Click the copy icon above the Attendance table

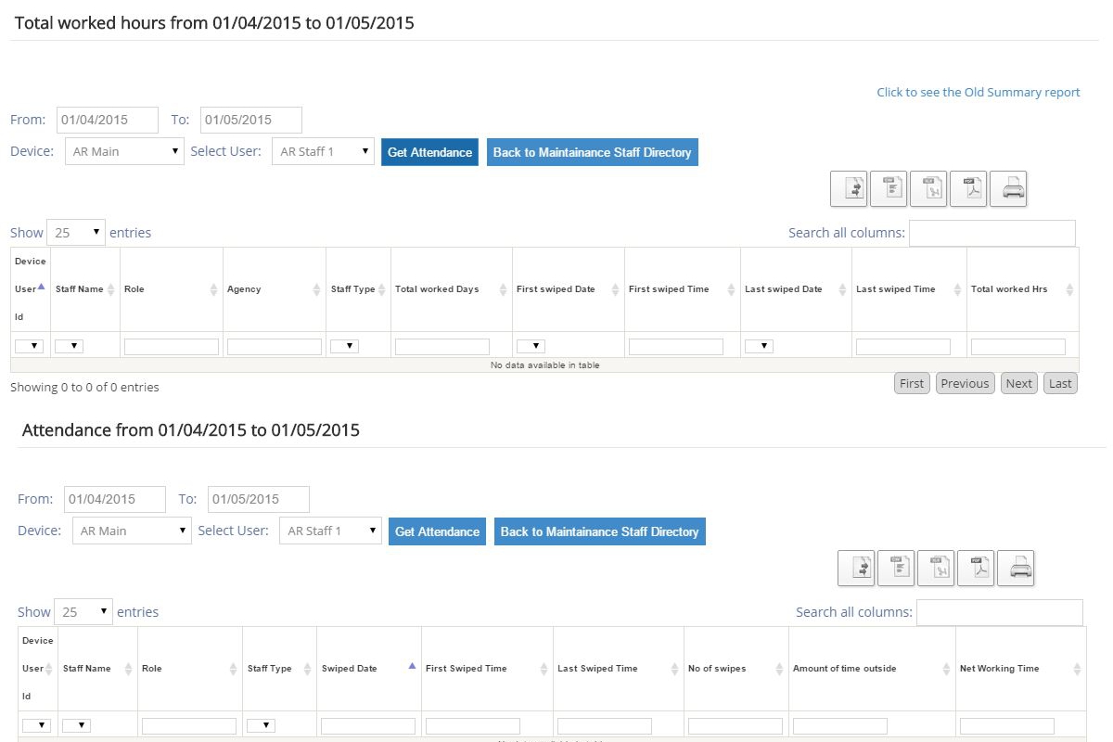(855, 569)
